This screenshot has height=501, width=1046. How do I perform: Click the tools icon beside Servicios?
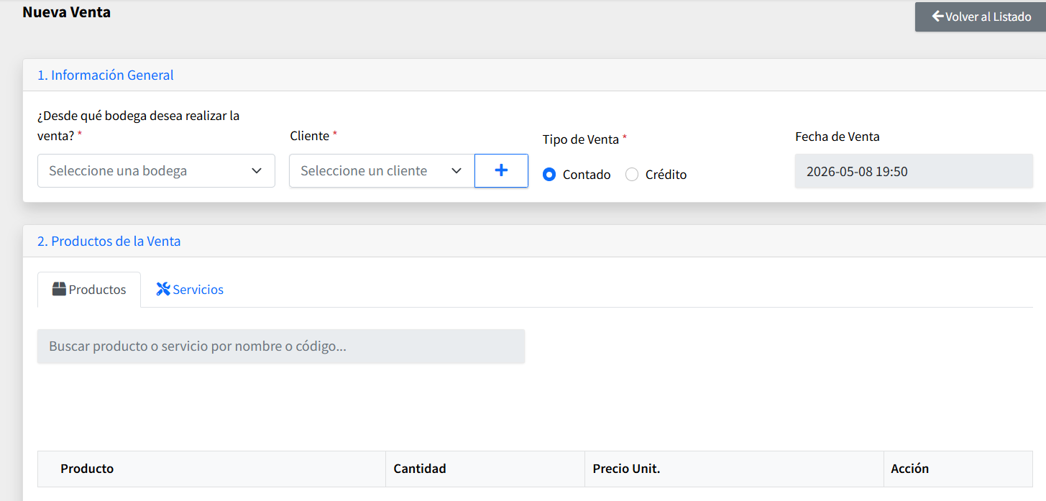pos(163,289)
